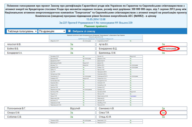
Task: Select deputy name Соболєв С.В.
Action: [x=14, y=117]
